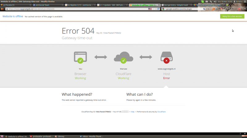This screenshot has width=247, height=138.
Task: Close the o2 Poczta tab
Action: [30, 5]
